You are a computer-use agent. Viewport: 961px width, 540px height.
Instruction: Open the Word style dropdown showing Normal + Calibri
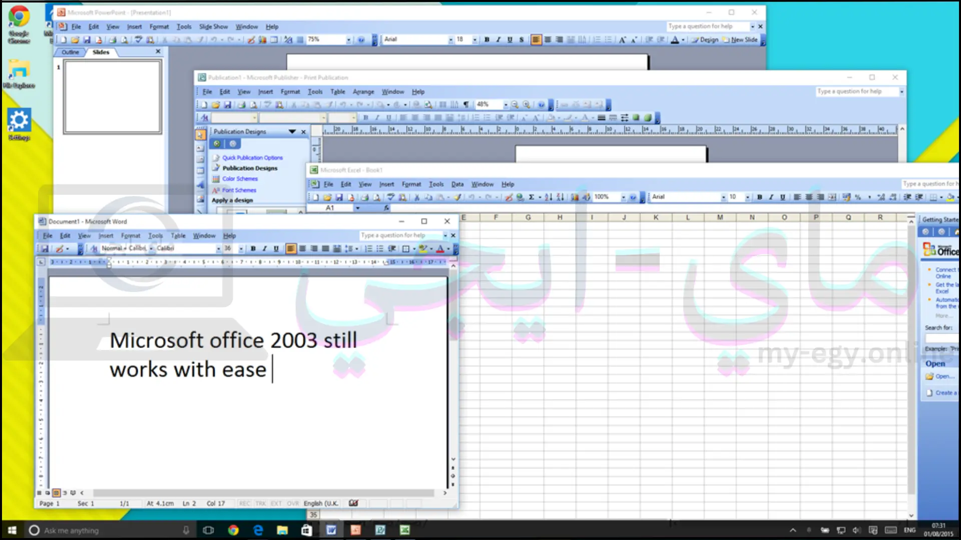pyautogui.click(x=151, y=248)
